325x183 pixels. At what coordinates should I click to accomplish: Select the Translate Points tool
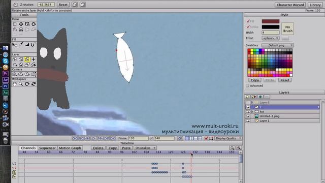[x=21, y=24]
